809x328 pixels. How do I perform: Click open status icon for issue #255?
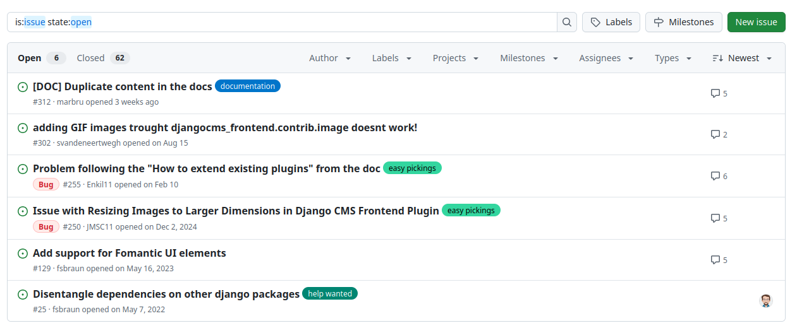pyautogui.click(x=23, y=169)
